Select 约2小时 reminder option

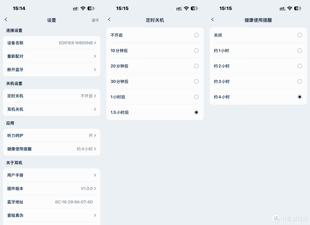(300, 66)
